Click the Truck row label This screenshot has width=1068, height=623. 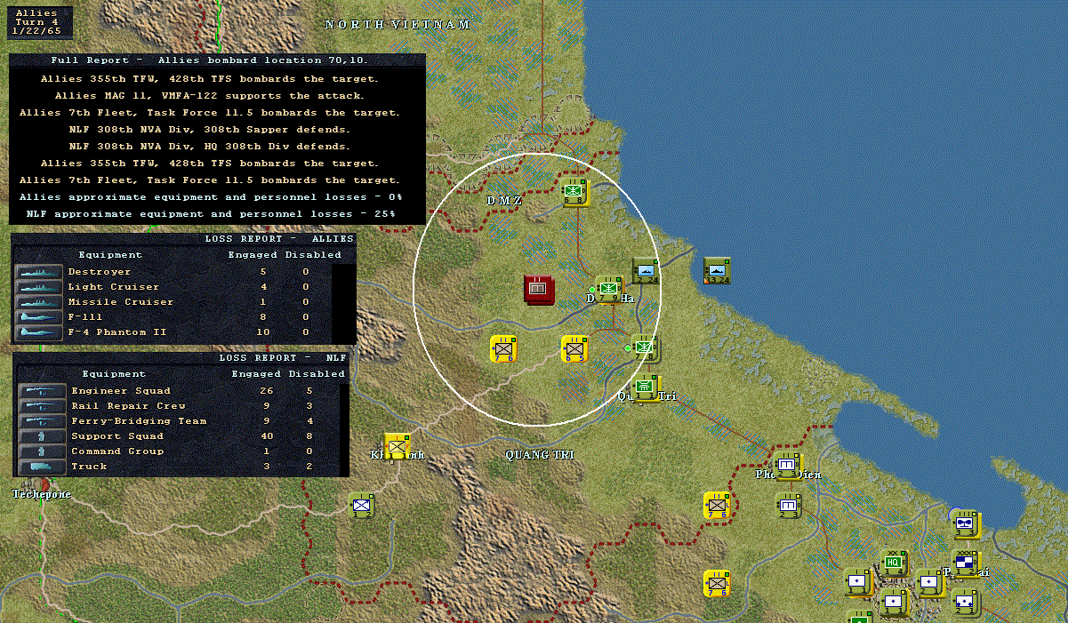point(89,467)
